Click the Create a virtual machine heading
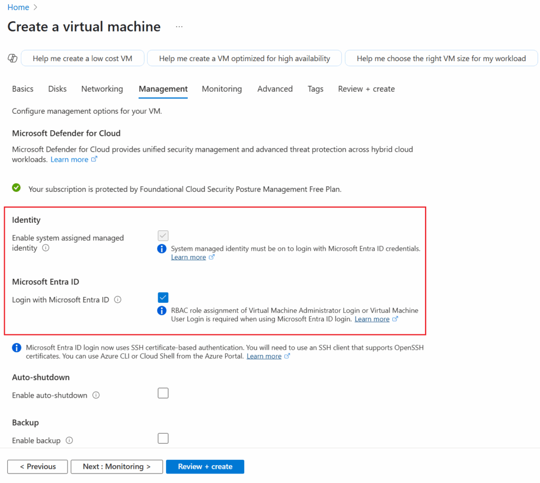Image resolution: width=540 pixels, height=483 pixels. [x=84, y=26]
